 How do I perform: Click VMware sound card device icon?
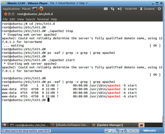[125, 131]
